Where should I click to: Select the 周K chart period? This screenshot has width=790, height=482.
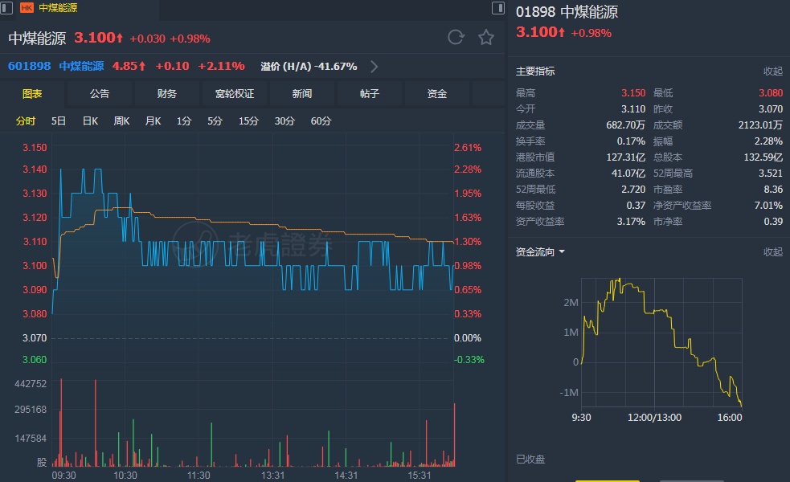(x=121, y=120)
